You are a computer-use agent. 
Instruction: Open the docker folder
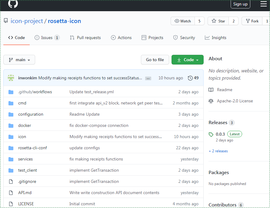coord(25,125)
